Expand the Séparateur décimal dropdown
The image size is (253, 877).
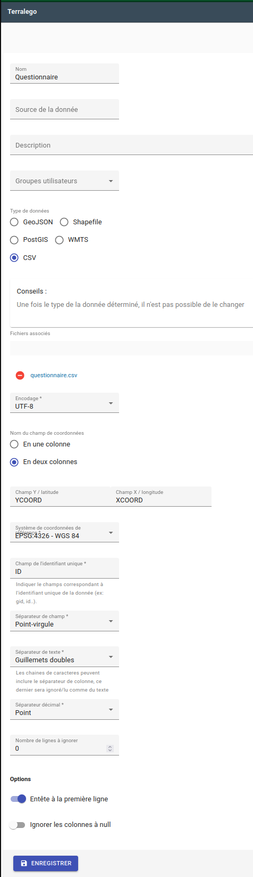(64, 709)
